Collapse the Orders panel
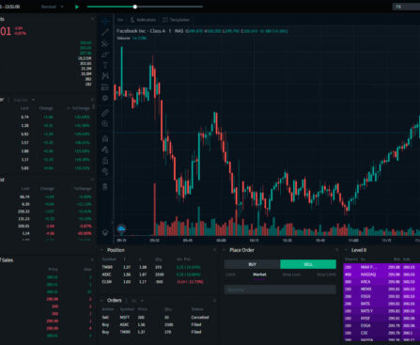This screenshot has height=345, width=420. (101, 301)
